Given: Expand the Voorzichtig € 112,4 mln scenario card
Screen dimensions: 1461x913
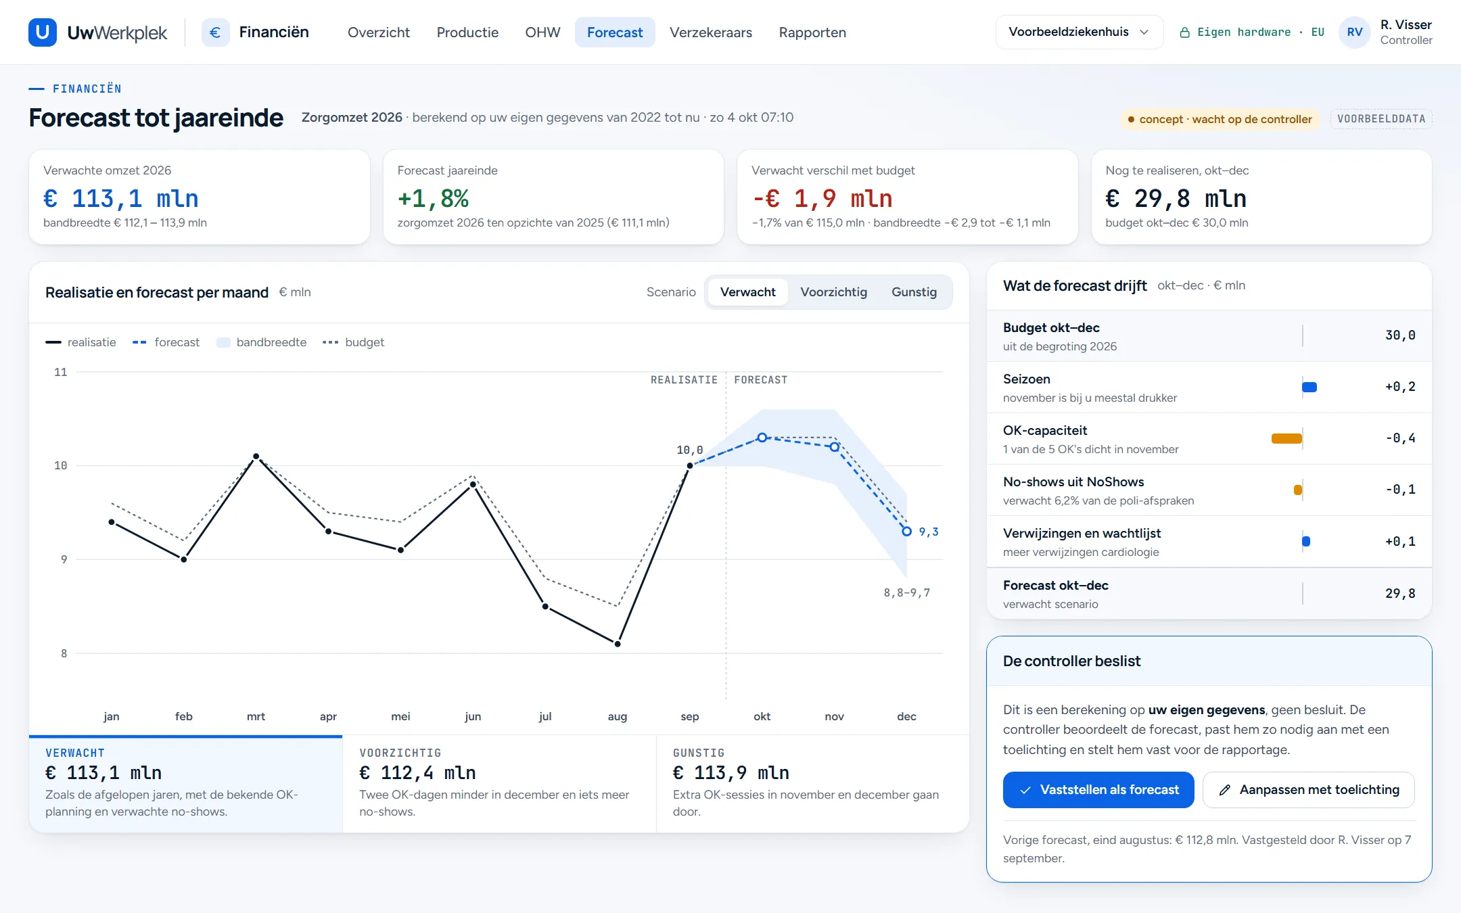Looking at the screenshot, I should coord(499,783).
